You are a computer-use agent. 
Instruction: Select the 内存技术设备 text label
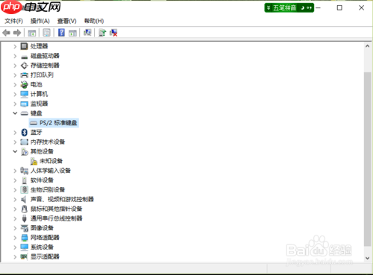coord(48,142)
